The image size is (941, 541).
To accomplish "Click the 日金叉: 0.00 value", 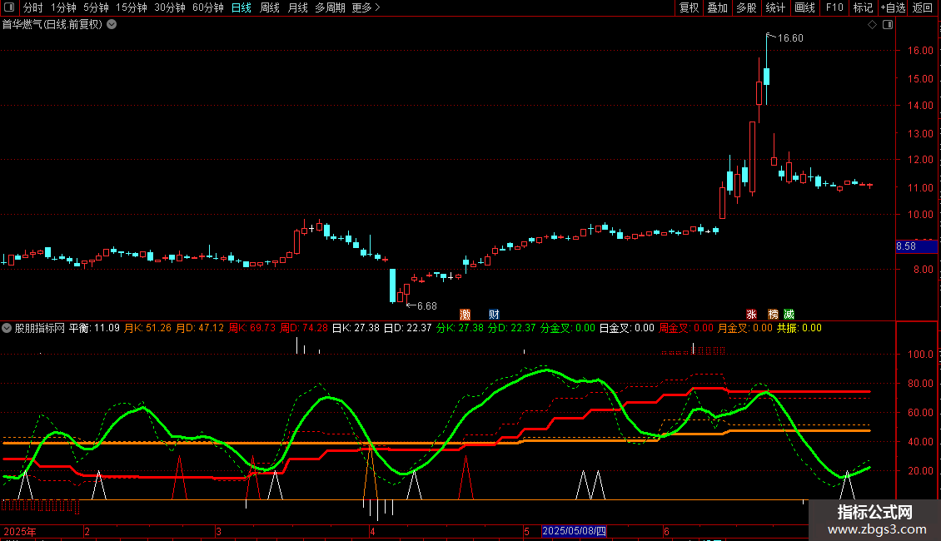I will click(x=626, y=328).
